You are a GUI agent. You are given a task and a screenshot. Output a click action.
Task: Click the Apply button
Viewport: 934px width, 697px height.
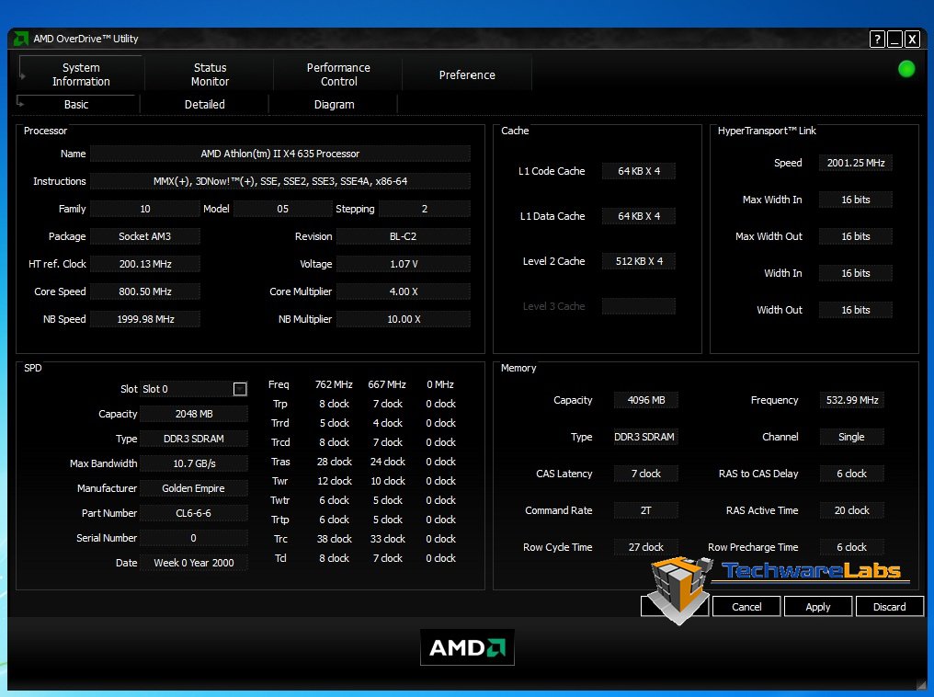click(x=817, y=607)
